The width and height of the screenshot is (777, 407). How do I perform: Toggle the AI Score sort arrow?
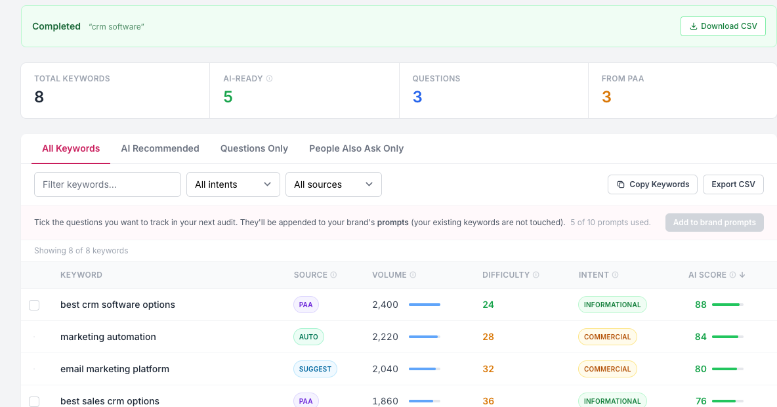click(742, 274)
